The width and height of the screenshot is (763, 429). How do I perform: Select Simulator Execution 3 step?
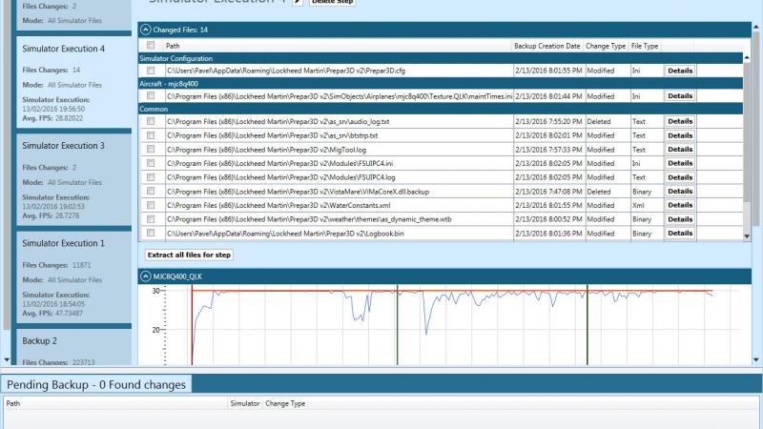(x=73, y=180)
